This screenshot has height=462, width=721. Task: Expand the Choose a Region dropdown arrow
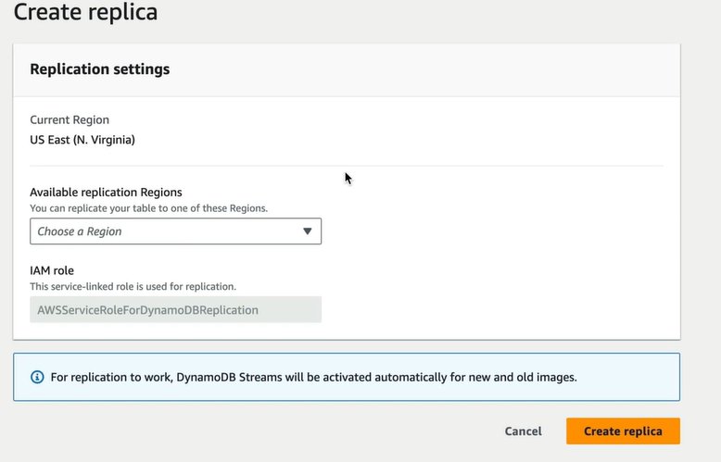click(x=307, y=231)
